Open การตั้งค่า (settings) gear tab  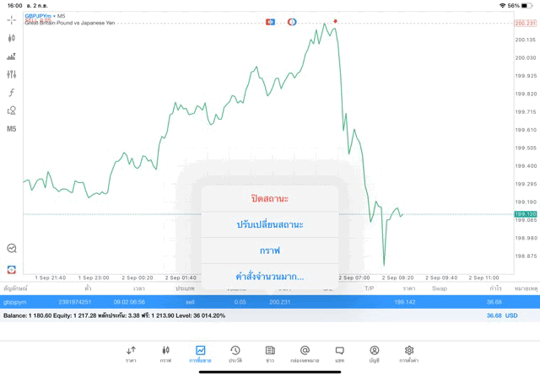pos(408,353)
